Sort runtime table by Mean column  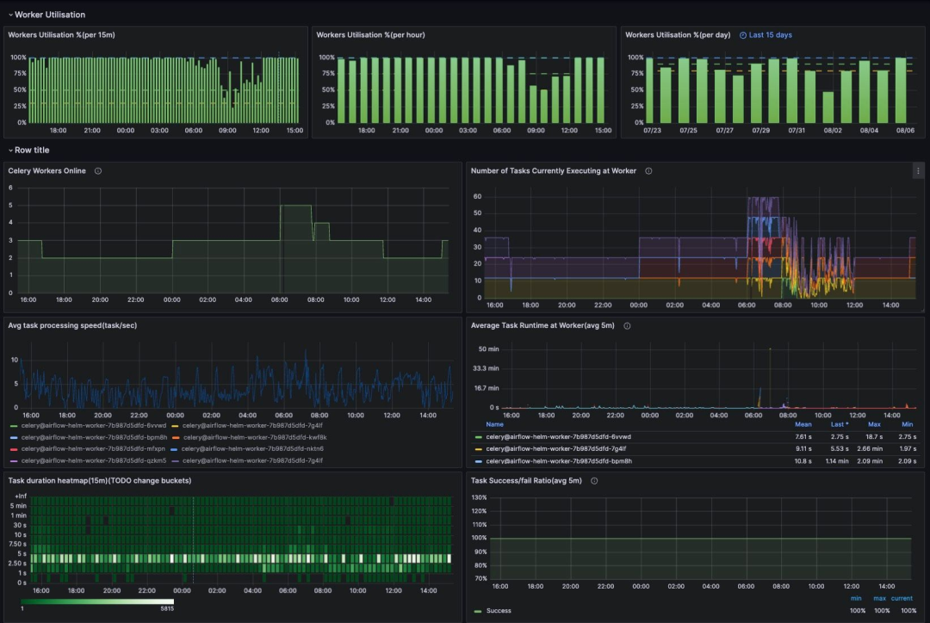point(803,424)
